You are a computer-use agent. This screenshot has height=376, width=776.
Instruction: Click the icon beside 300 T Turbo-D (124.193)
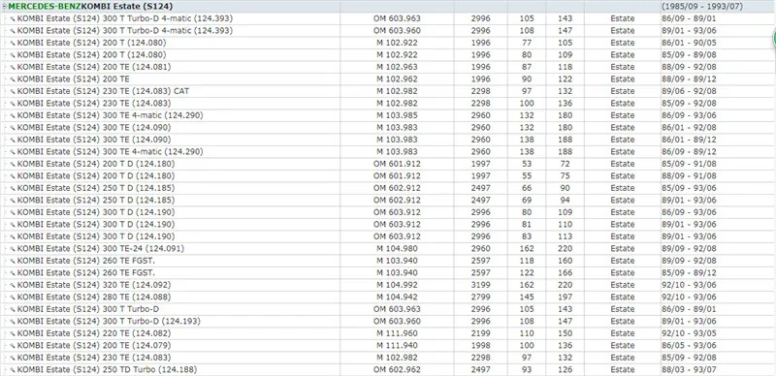click(x=13, y=321)
